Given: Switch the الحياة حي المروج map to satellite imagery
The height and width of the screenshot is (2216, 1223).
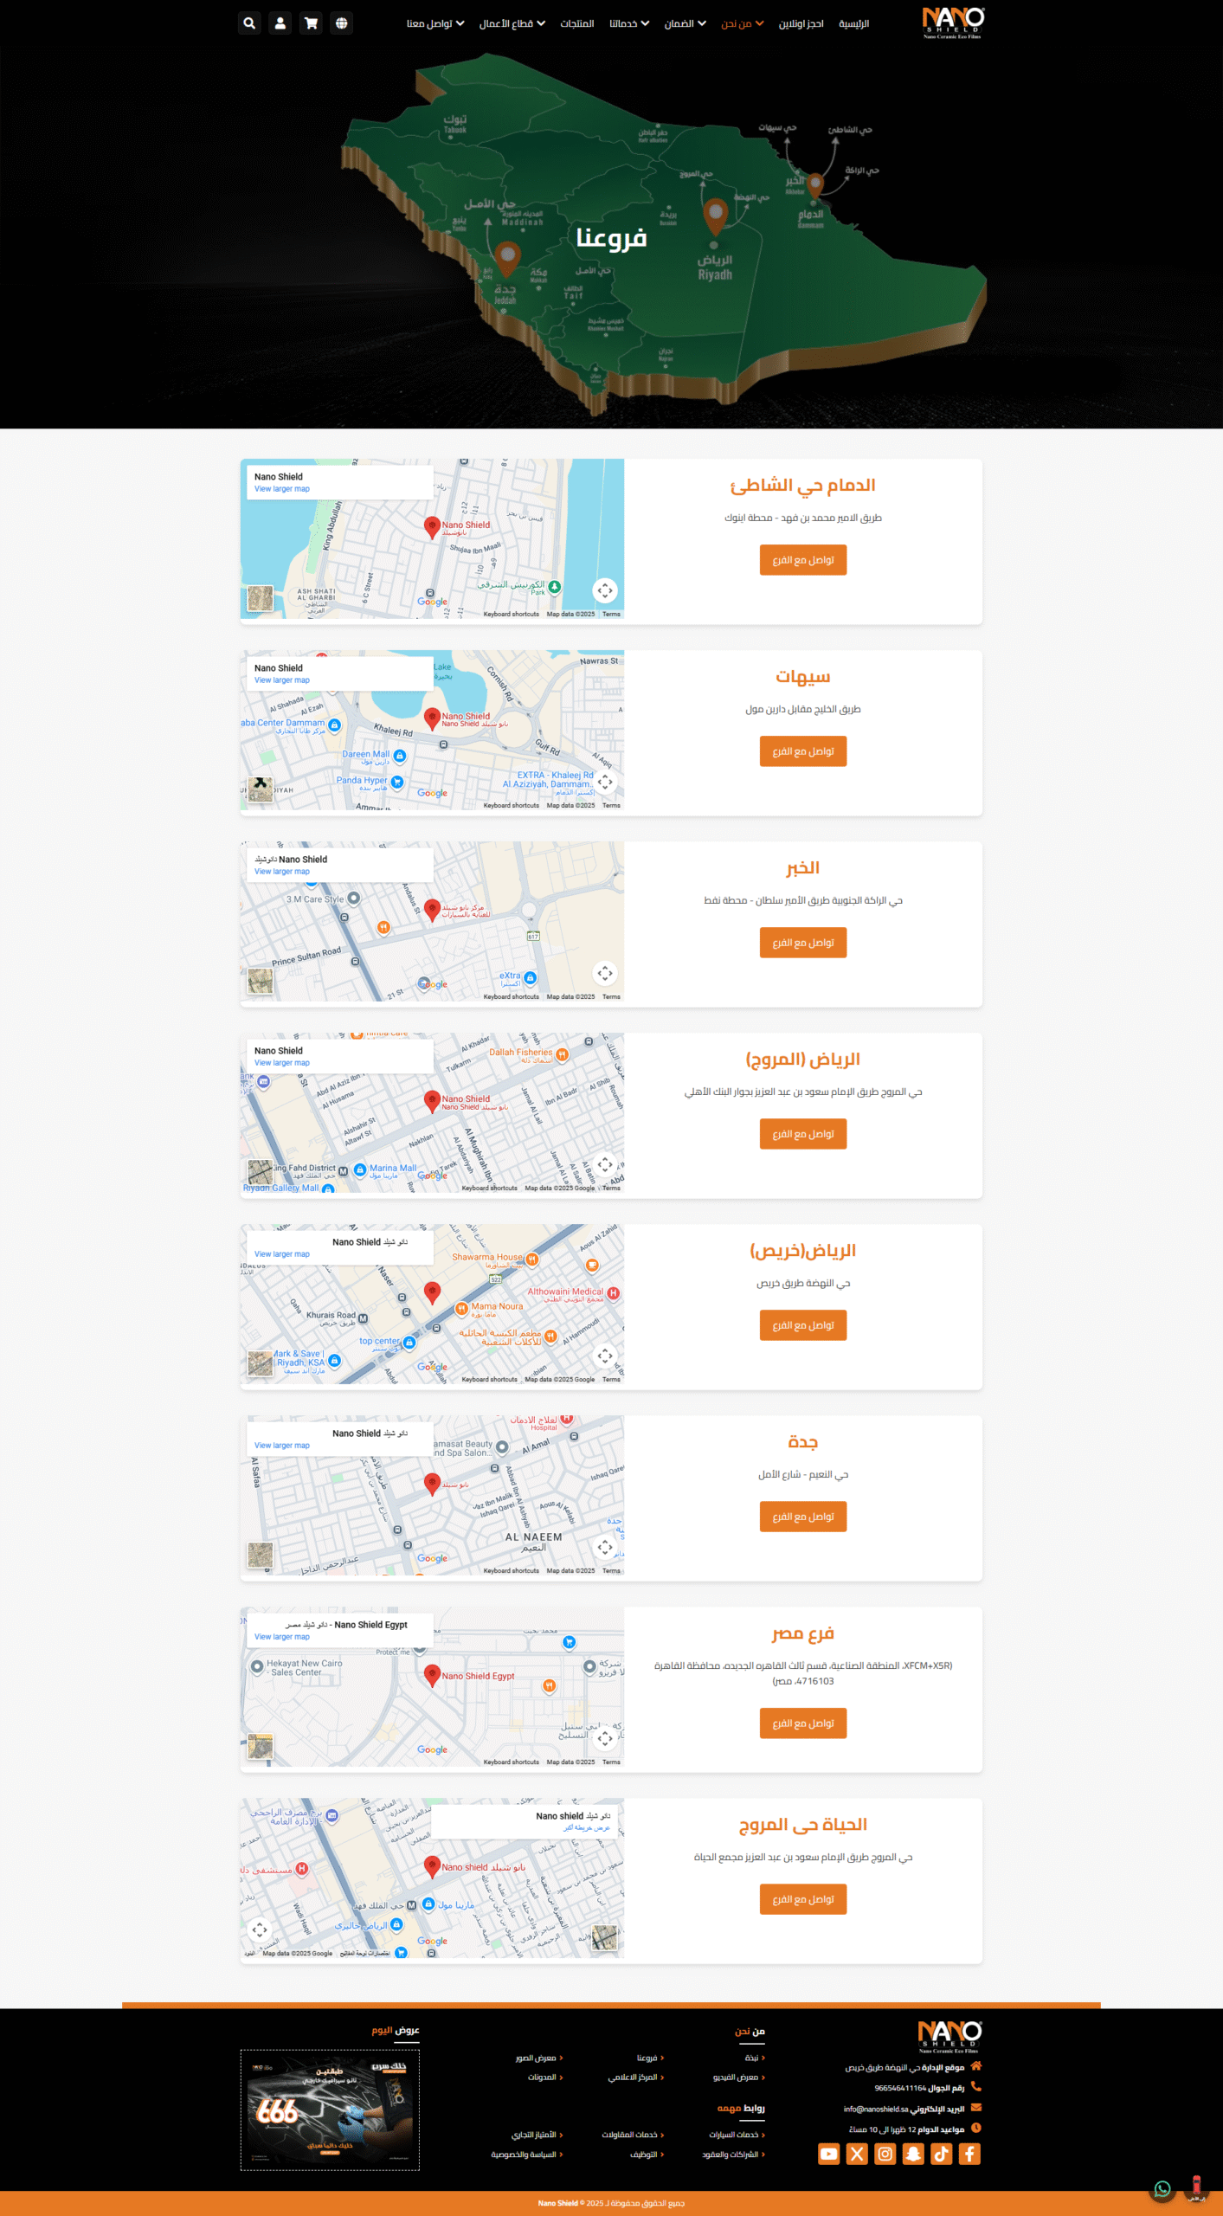Looking at the screenshot, I should pos(605,1937).
